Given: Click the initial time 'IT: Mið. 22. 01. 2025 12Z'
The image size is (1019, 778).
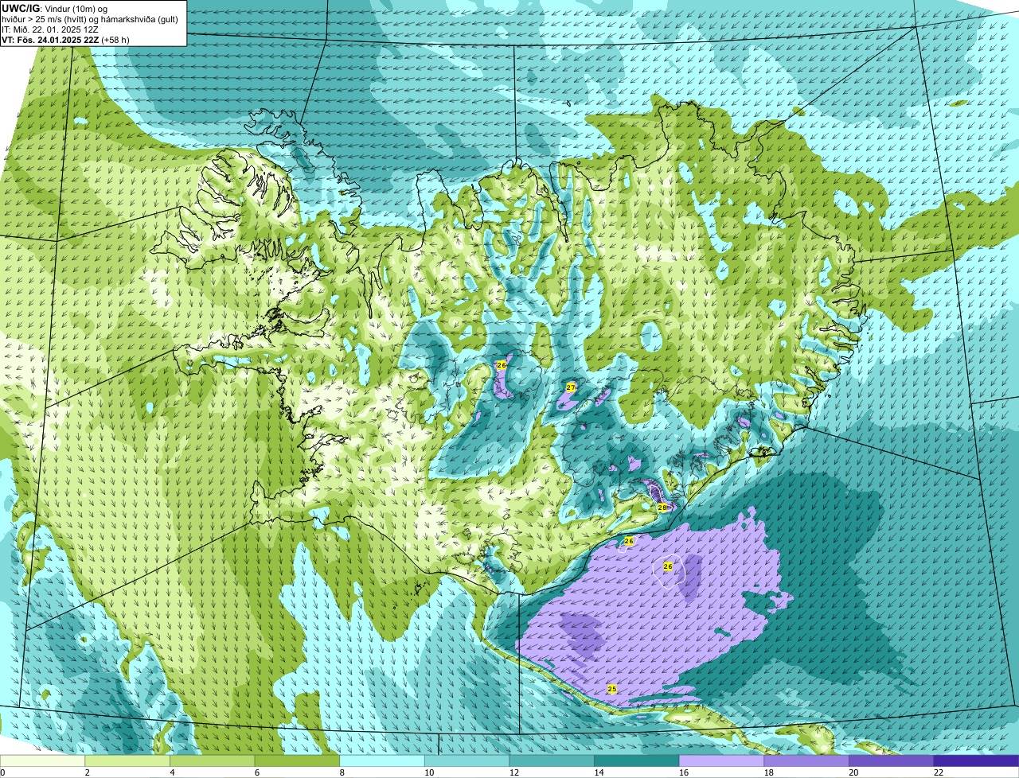Looking at the screenshot, I should [51, 29].
